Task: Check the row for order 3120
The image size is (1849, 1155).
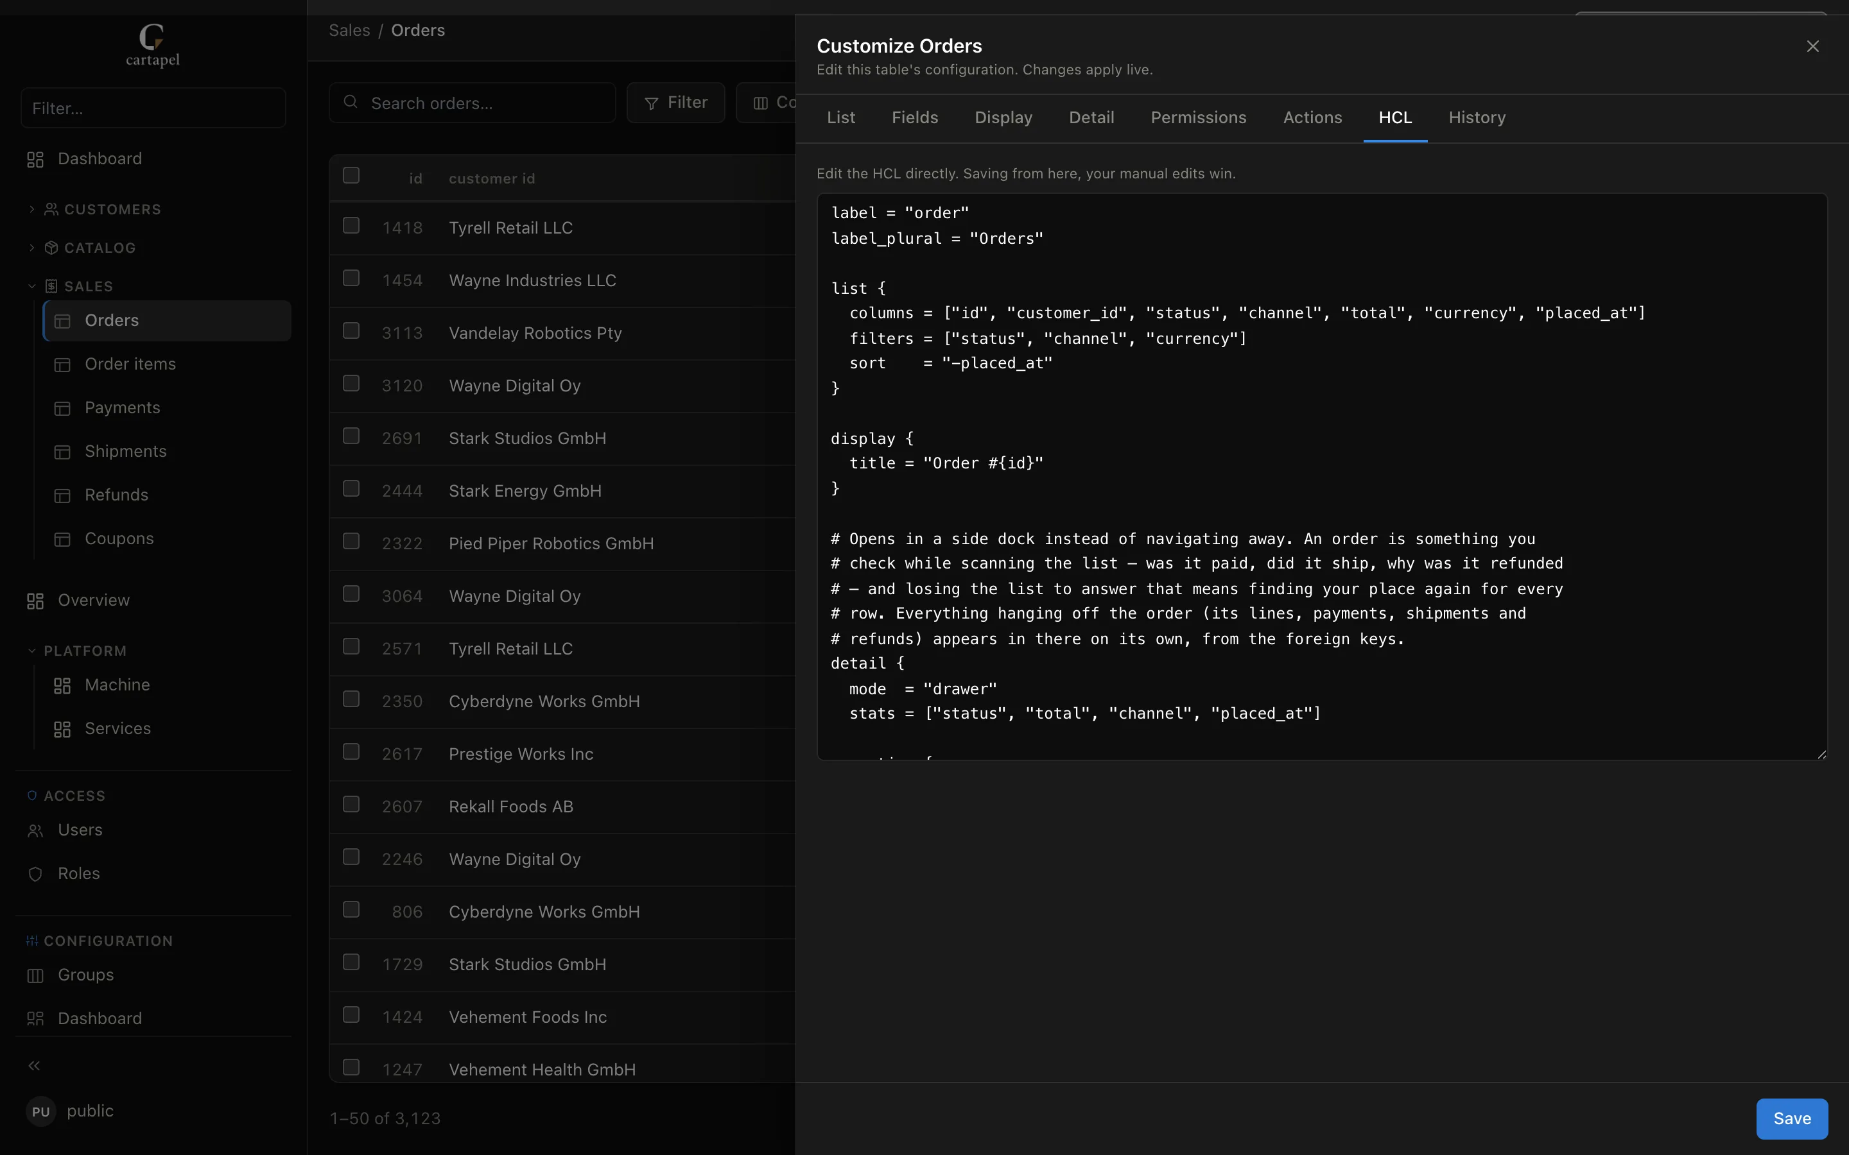Action: 351,384
